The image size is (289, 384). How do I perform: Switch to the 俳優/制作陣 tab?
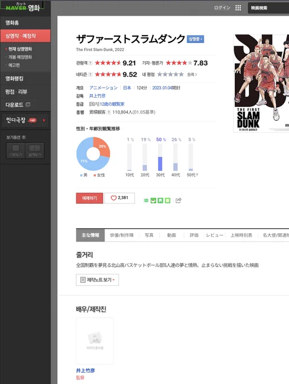121,235
